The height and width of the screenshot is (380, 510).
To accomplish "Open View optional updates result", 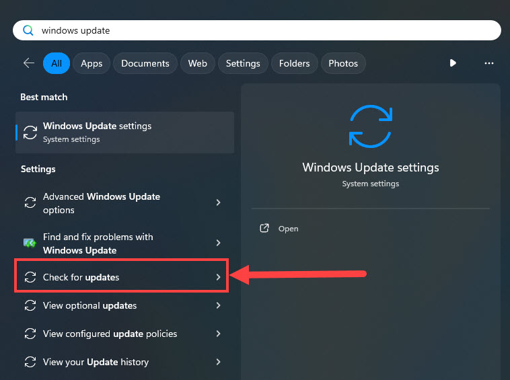I will pos(122,305).
